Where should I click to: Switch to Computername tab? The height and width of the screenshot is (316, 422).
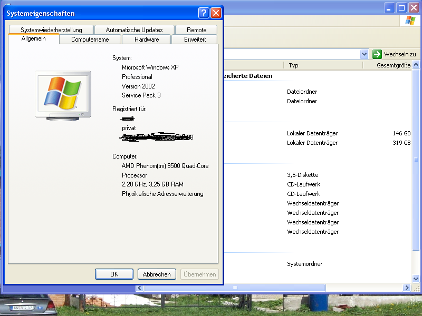pyautogui.click(x=90, y=39)
